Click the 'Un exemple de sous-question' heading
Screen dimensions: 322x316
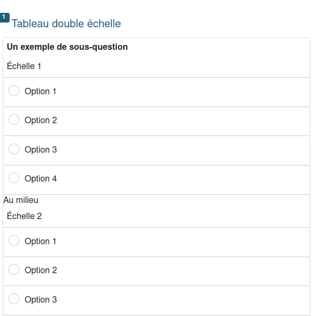coord(68,47)
